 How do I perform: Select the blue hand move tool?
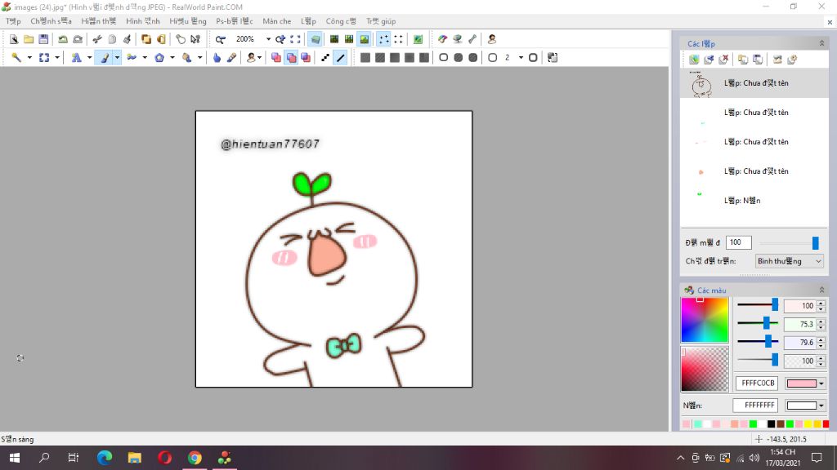[217, 58]
